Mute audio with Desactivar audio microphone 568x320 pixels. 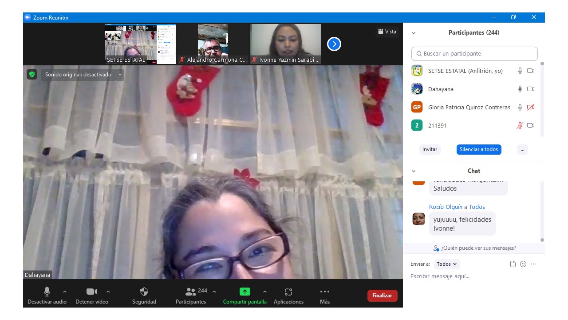click(x=47, y=296)
